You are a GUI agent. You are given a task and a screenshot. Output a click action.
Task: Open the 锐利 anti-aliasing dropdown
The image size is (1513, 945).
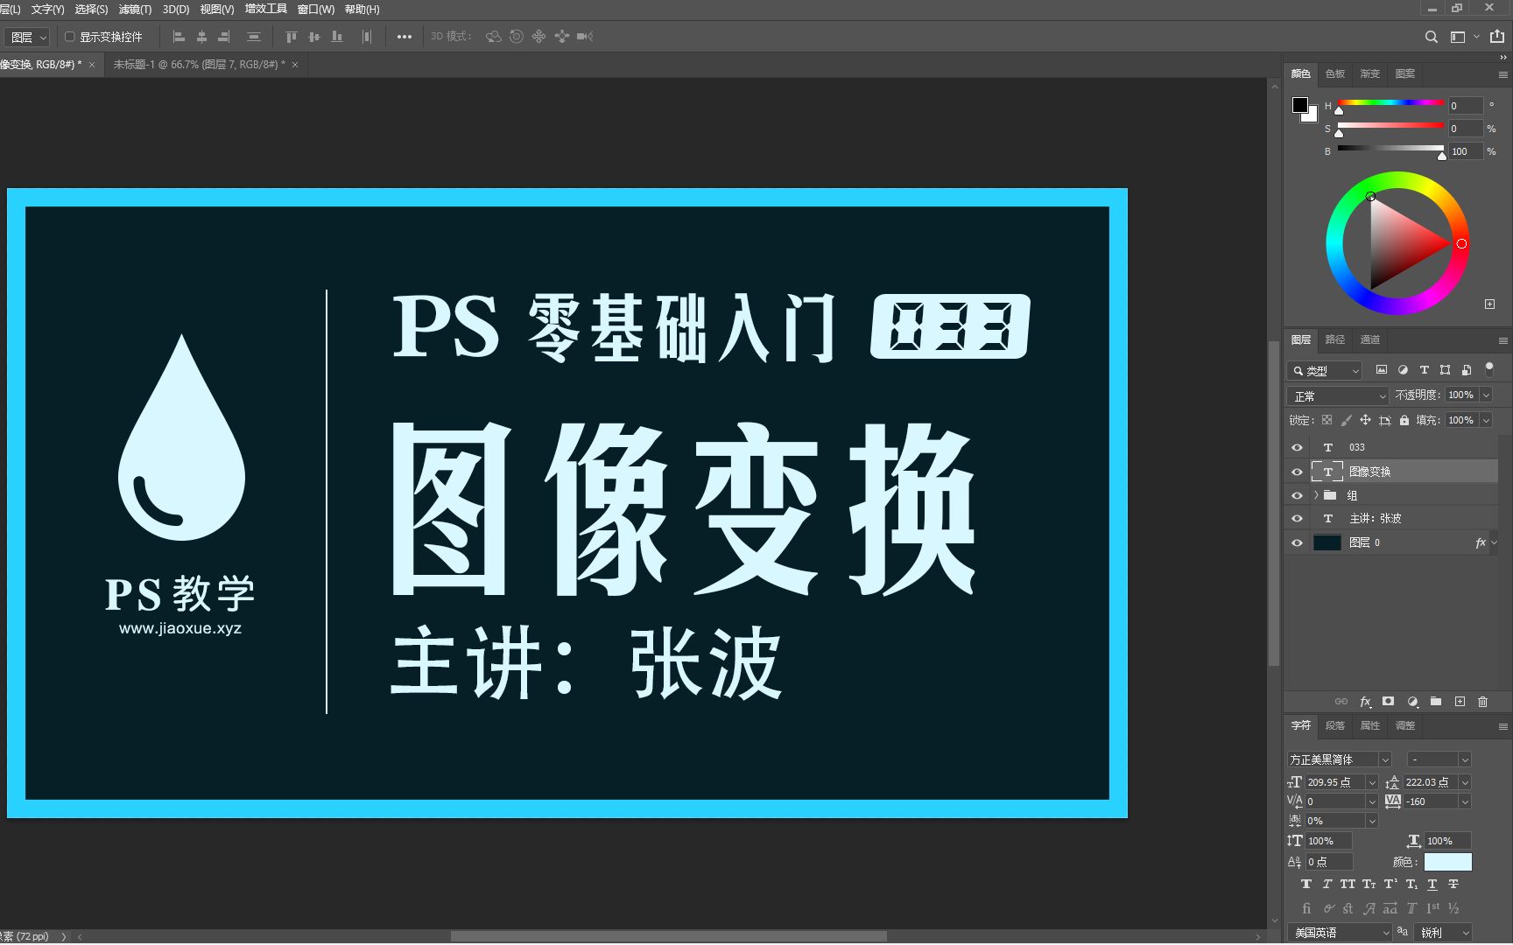1445,933
